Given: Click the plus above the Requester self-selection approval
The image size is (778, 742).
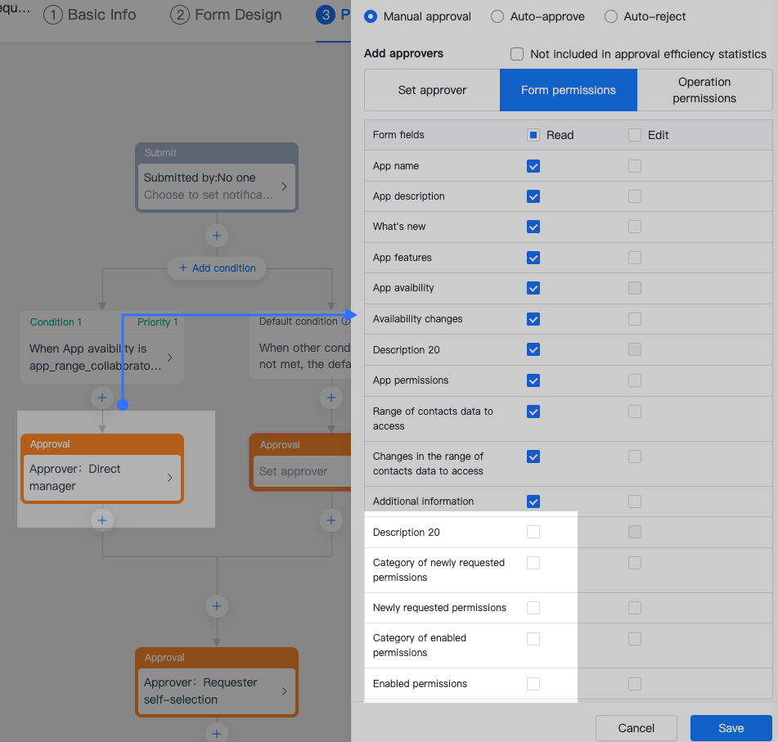Looking at the screenshot, I should [x=216, y=606].
